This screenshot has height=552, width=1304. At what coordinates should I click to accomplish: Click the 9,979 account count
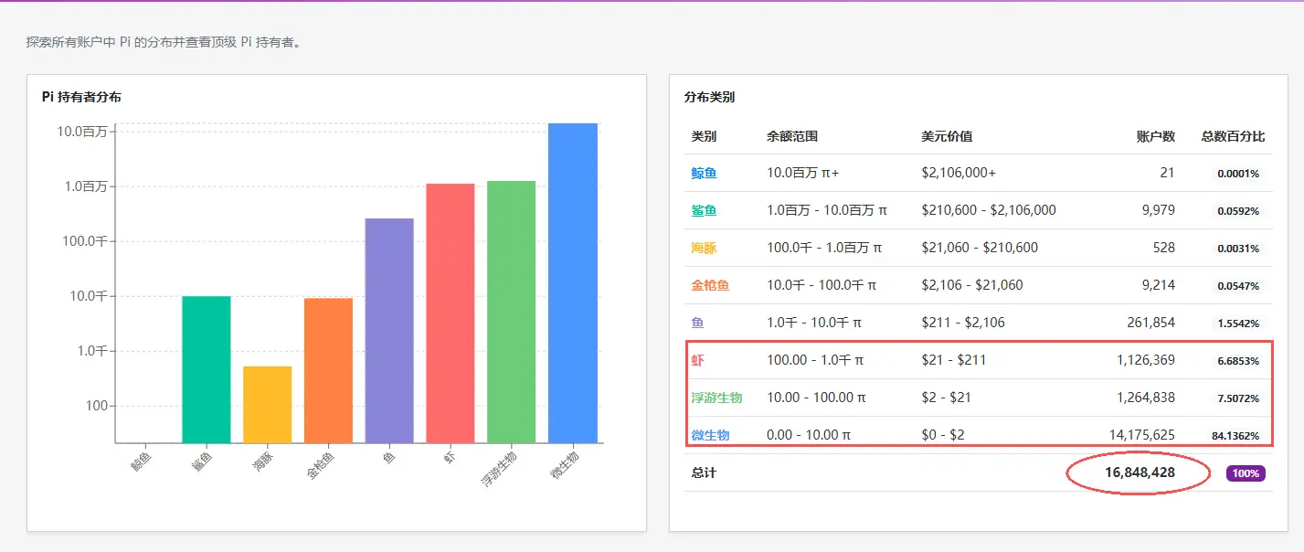tap(1159, 210)
